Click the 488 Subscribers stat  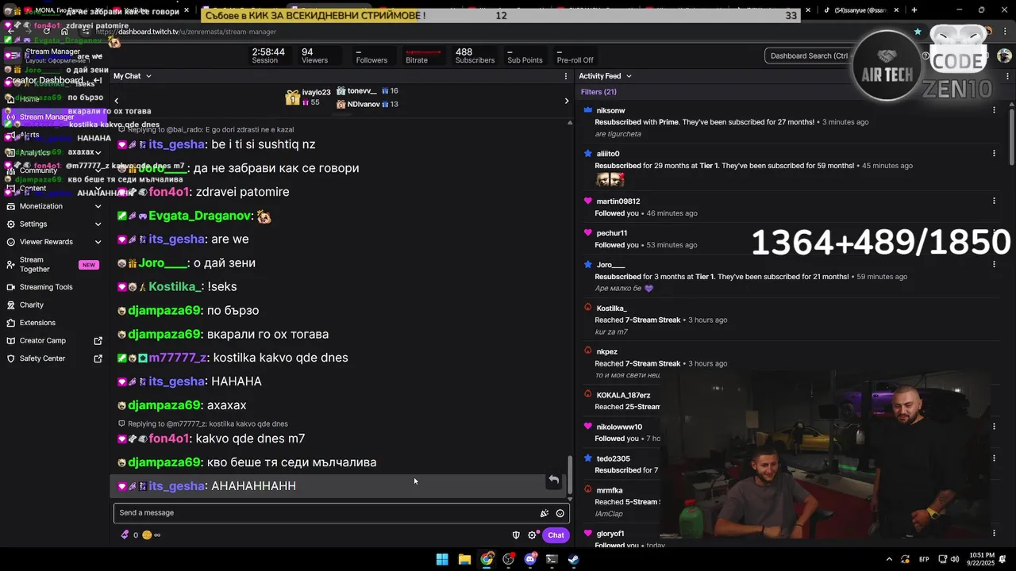click(x=475, y=56)
